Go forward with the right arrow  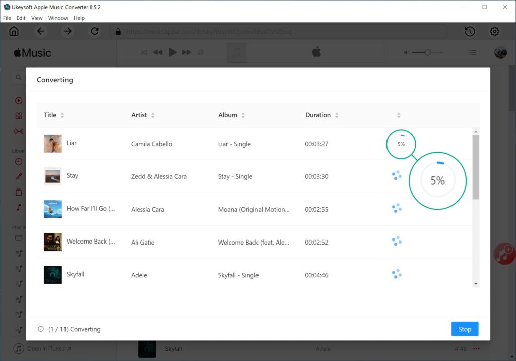pyautogui.click(x=68, y=32)
